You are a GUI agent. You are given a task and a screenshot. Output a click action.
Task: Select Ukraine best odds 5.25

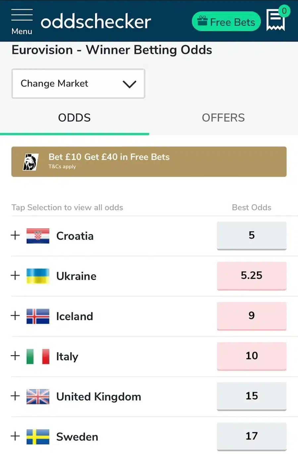[x=252, y=276]
